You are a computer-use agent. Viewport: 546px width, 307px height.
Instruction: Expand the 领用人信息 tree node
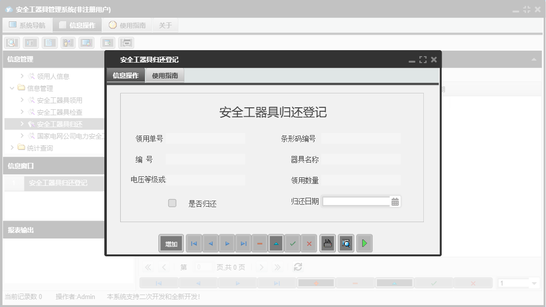[21, 76]
